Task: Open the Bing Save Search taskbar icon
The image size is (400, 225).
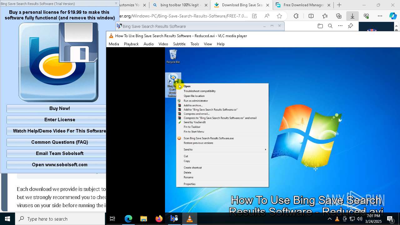Action: [174, 219]
